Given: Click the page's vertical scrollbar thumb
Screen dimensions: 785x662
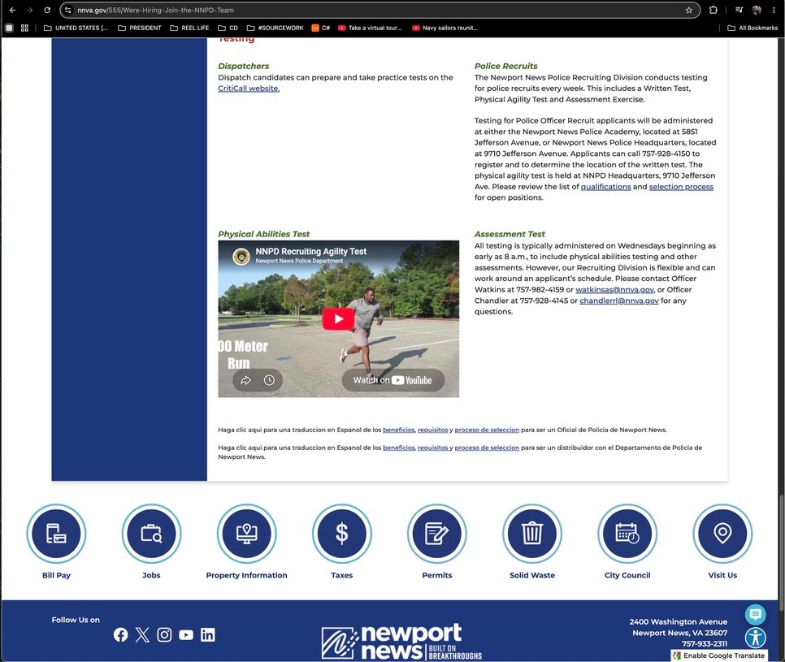Looking at the screenshot, I should tap(780, 553).
